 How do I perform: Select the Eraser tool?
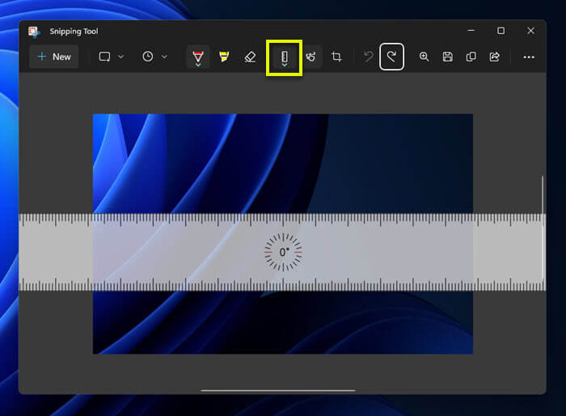[250, 57]
